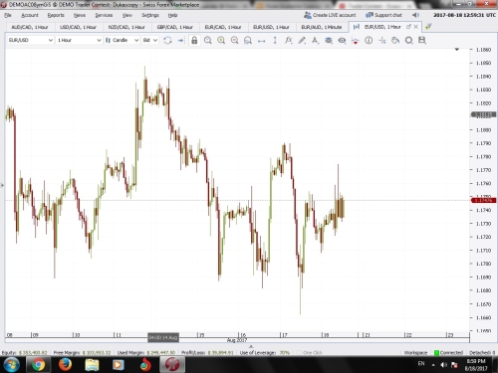
Task: Expand the 1 Hour period dropdown
Action: 79,40
